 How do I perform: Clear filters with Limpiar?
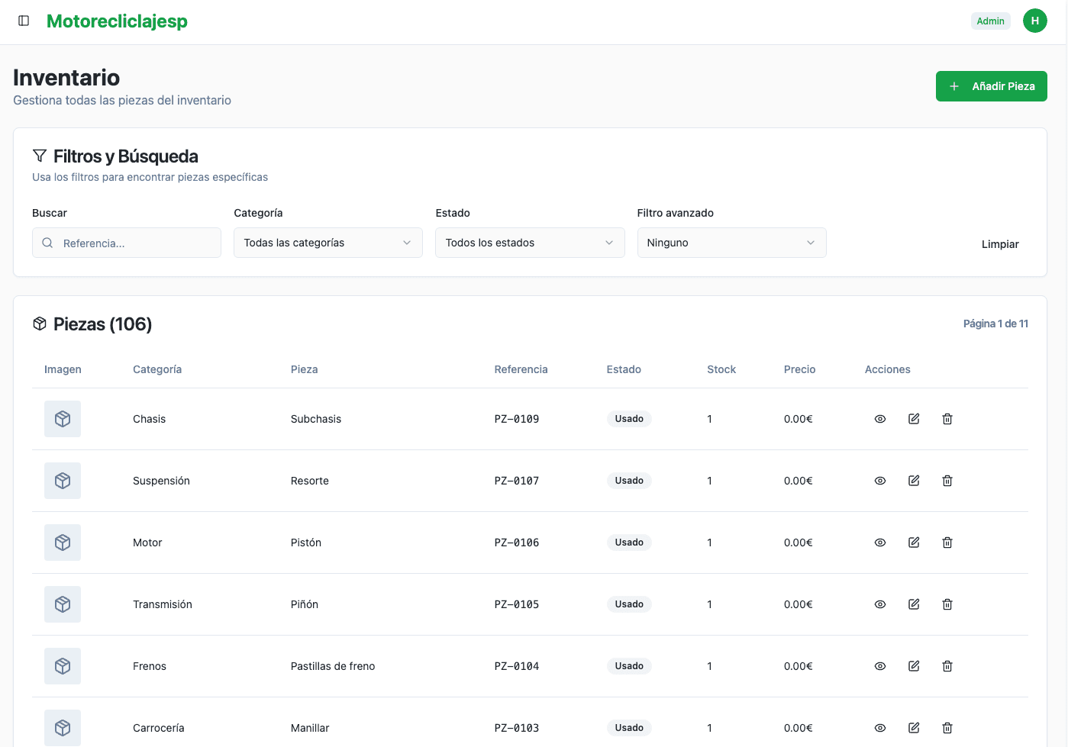coord(1000,244)
